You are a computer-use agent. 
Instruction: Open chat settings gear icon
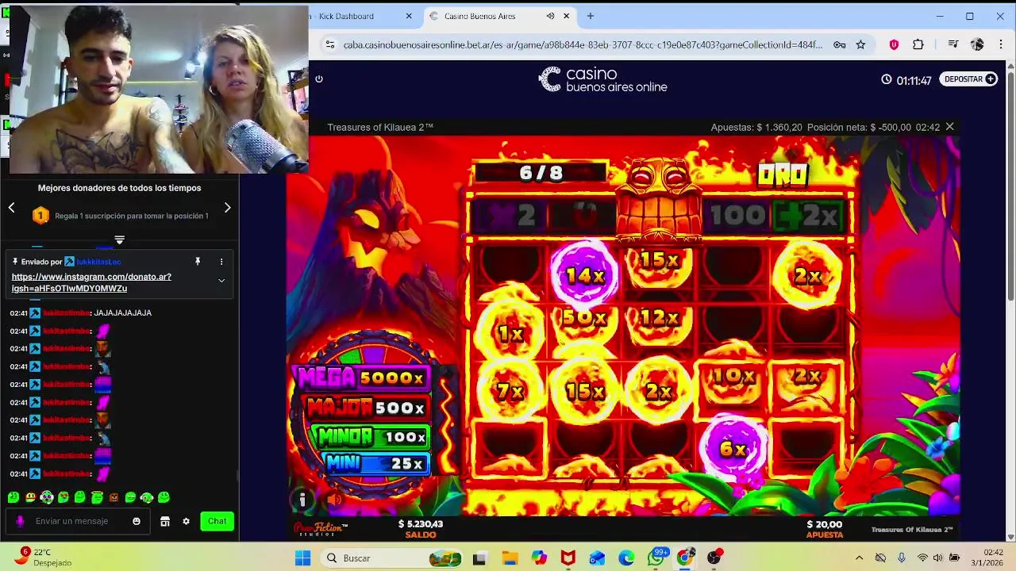[187, 521]
